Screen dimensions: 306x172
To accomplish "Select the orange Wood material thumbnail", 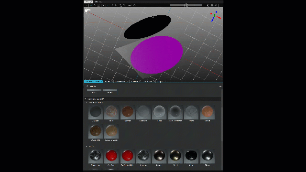I will pos(207,112).
